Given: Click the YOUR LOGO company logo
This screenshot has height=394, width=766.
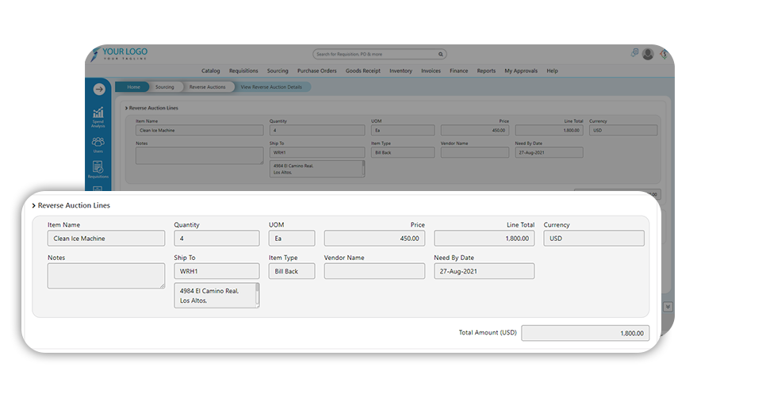Looking at the screenshot, I should [x=120, y=54].
